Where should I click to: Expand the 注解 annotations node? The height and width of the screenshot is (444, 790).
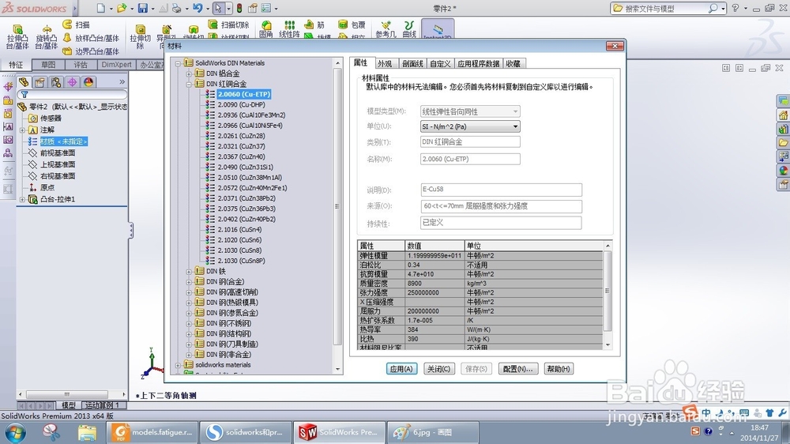click(x=22, y=130)
